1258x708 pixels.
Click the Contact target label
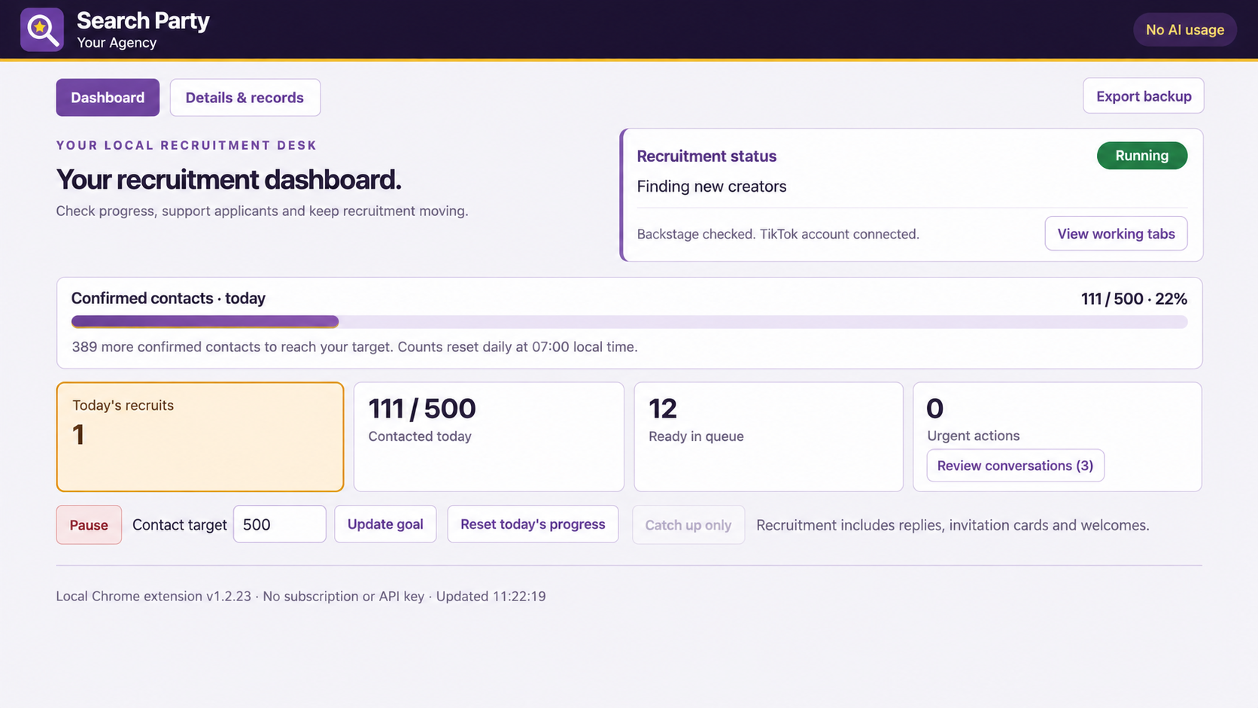click(179, 525)
